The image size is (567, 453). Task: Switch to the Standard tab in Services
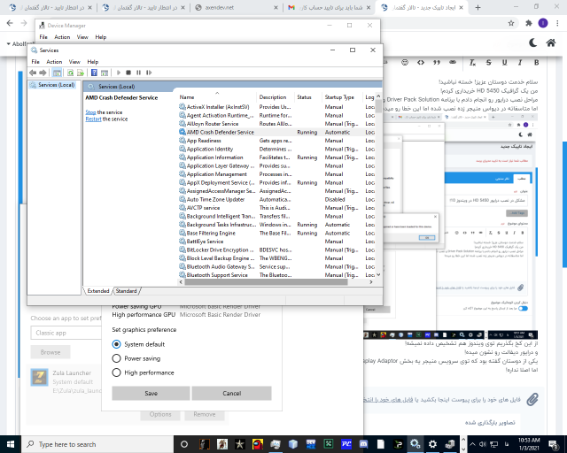127,290
